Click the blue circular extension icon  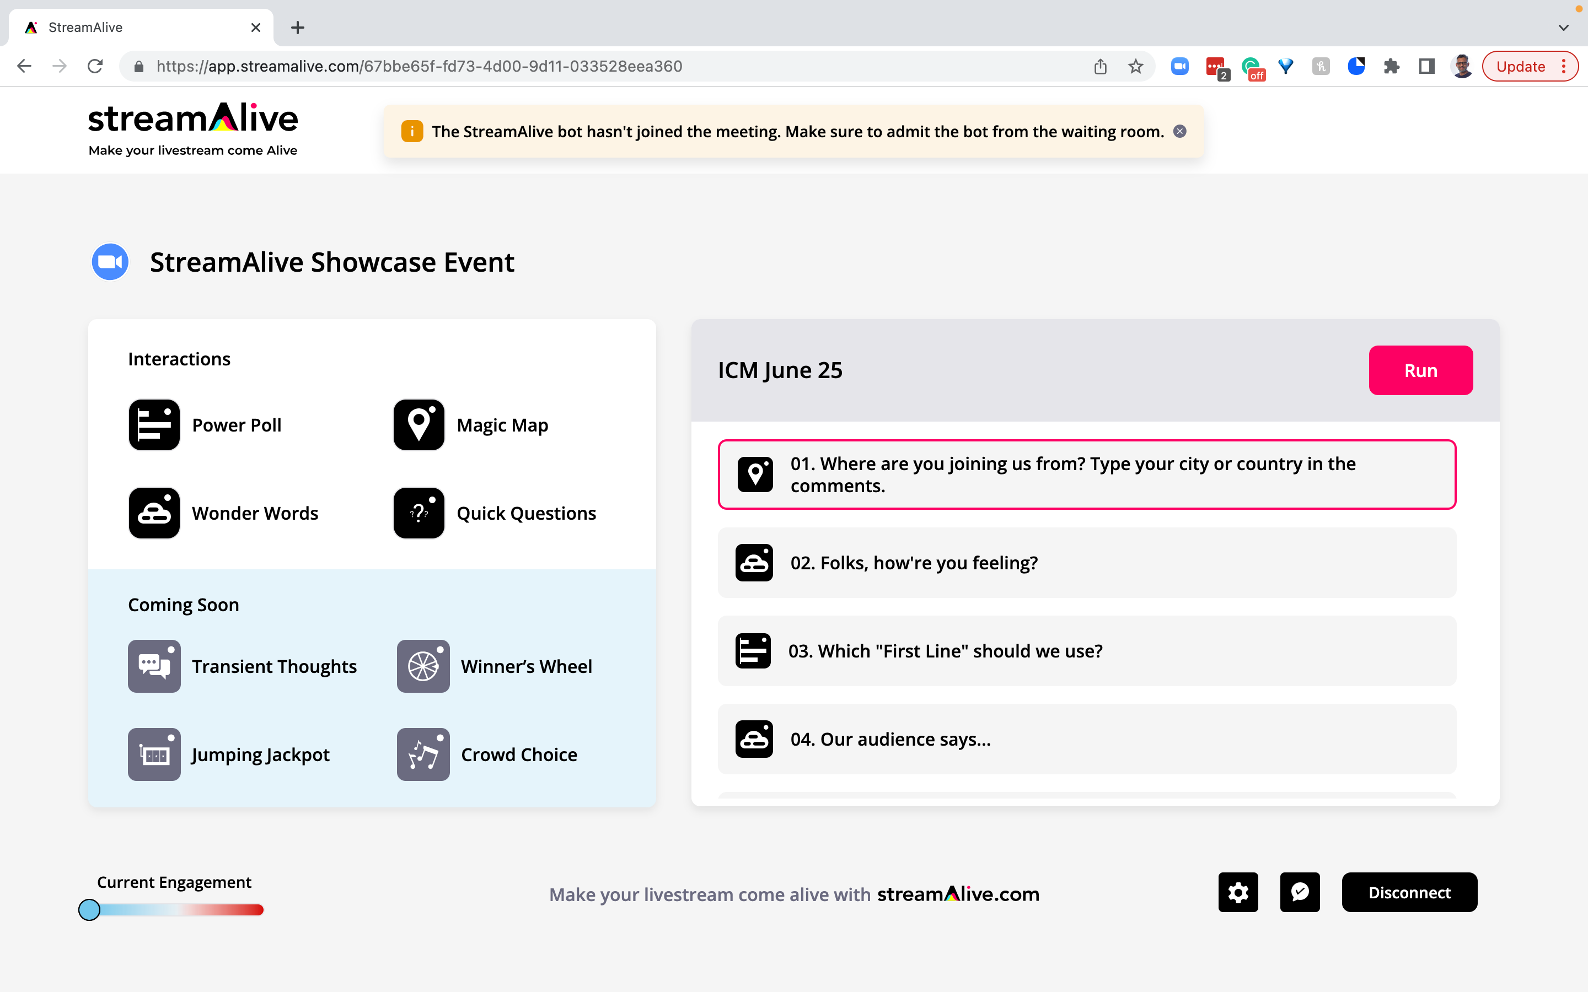1356,66
